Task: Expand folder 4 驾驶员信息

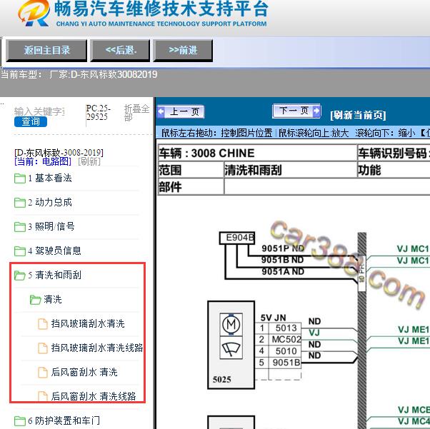Action: pos(54,251)
